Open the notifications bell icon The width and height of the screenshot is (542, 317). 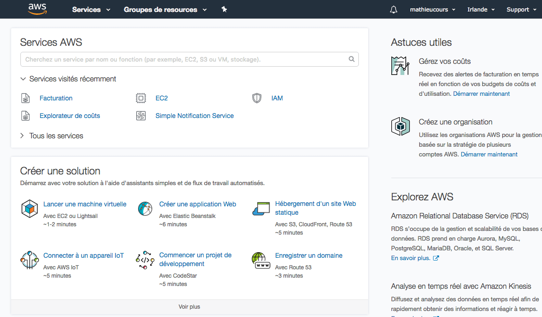[x=394, y=10]
